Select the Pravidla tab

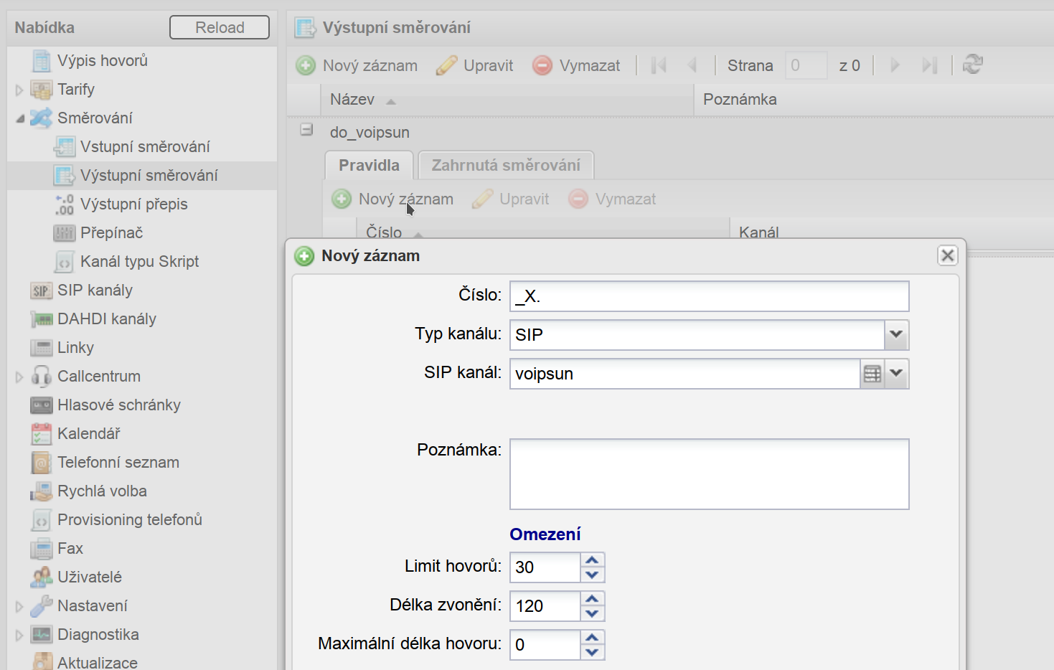pos(369,165)
